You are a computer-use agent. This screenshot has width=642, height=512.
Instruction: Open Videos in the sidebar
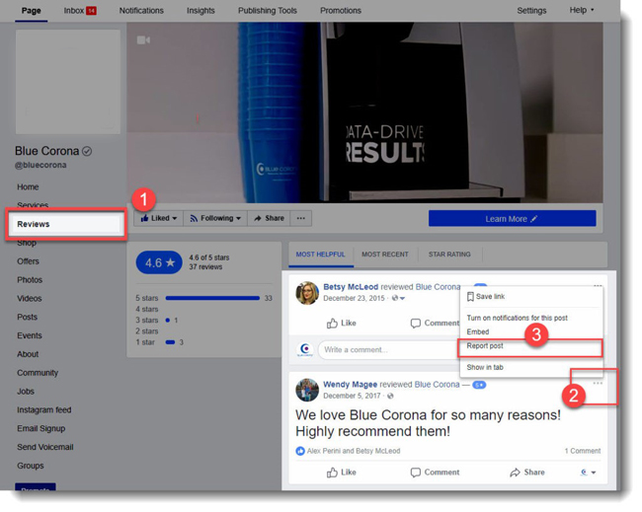29,299
